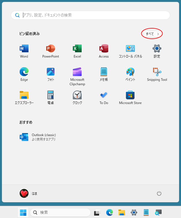This screenshot has width=181, height=218.
Task: Launch Edge from the pinned apps grid
Action: click(x=24, y=74)
